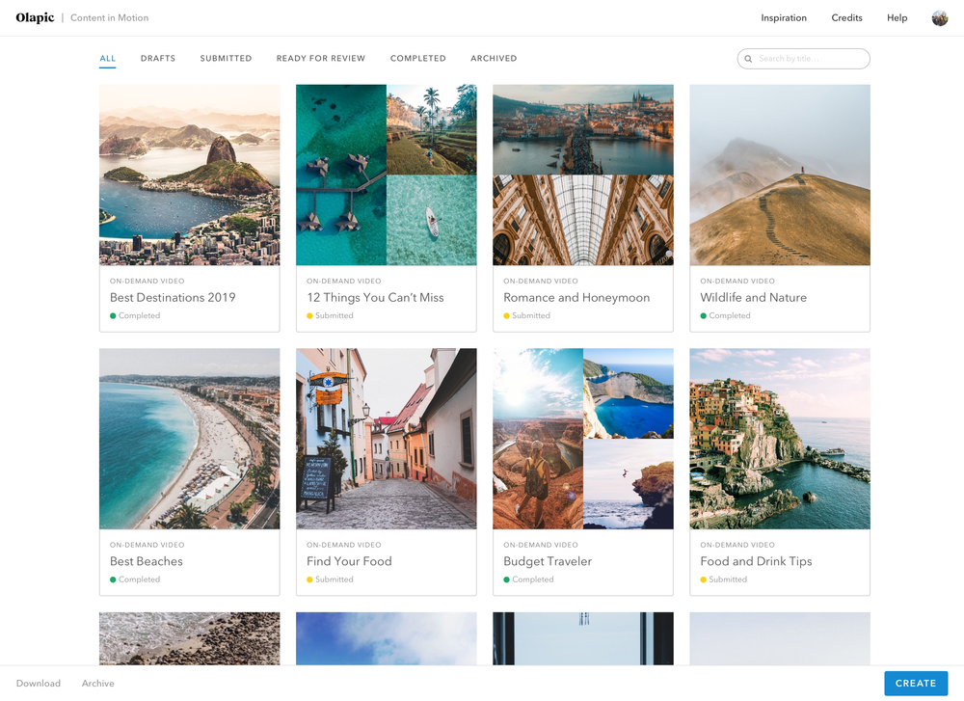This screenshot has width=964, height=701.
Task: Click the Find Your Food title
Action: [x=349, y=561]
